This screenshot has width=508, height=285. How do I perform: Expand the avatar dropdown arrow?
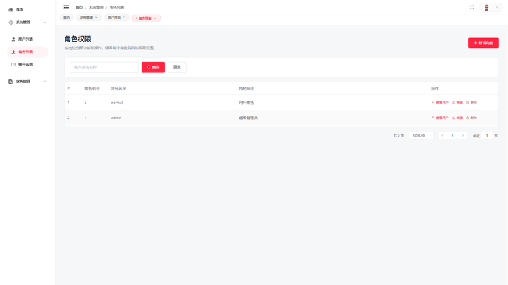(x=497, y=8)
